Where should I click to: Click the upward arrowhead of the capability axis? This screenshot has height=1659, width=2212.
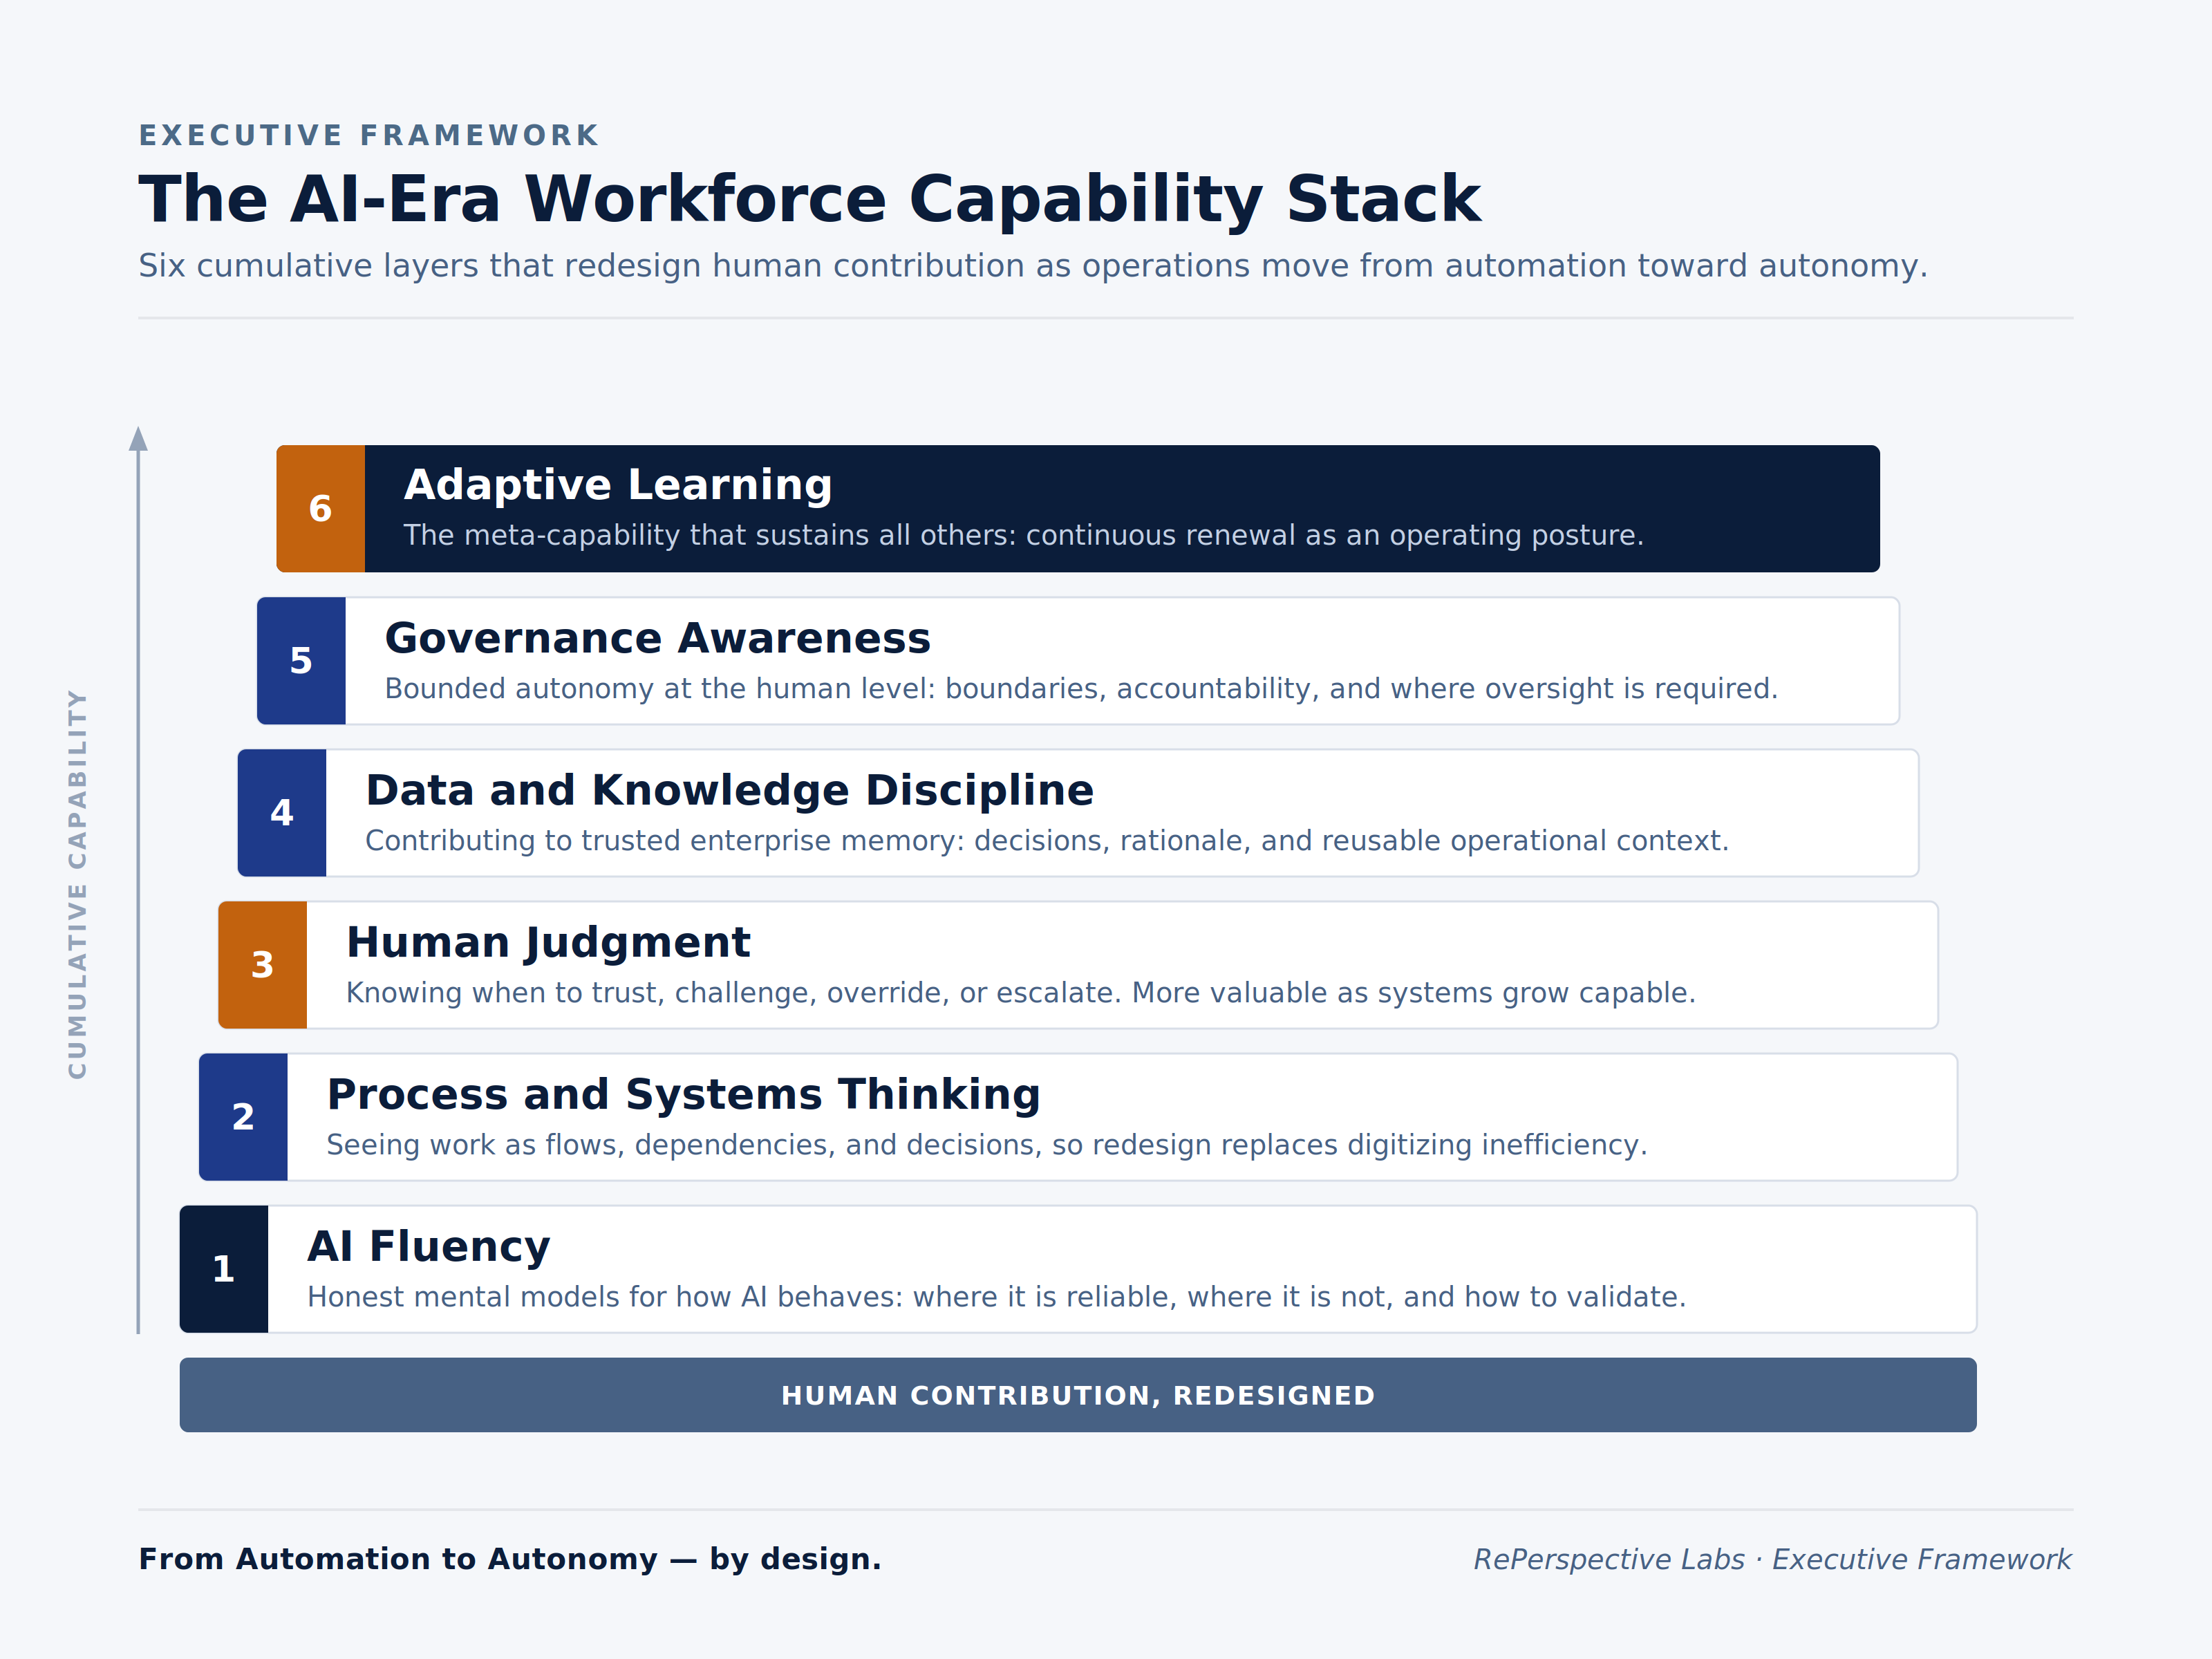[x=138, y=439]
